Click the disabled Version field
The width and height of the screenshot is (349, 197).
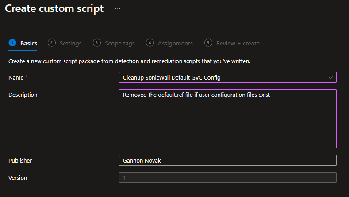pos(227,178)
